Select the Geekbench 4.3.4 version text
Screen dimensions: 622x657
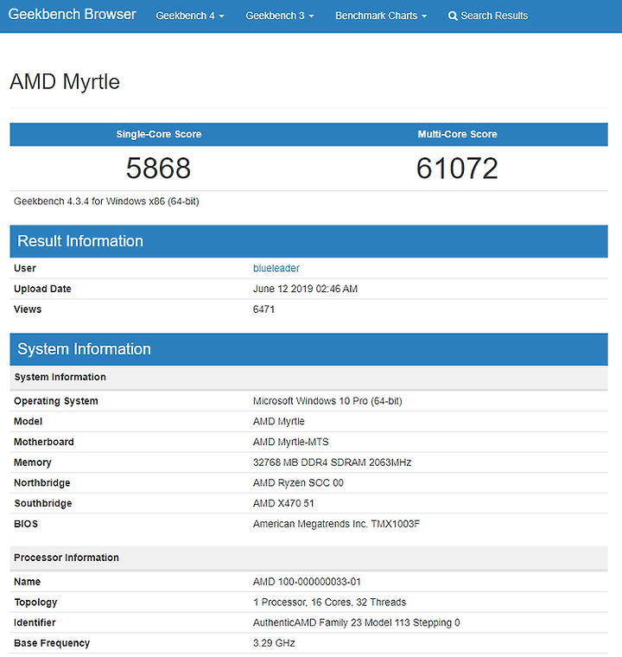(x=106, y=201)
